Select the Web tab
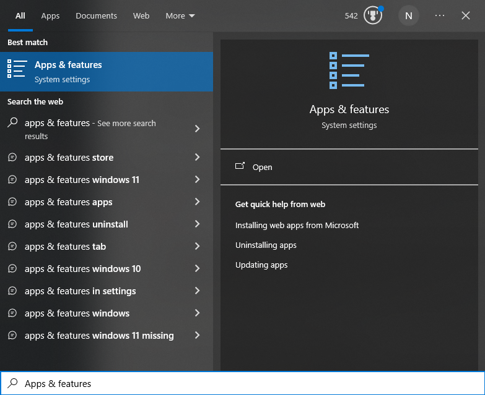The image size is (485, 395). point(141,15)
